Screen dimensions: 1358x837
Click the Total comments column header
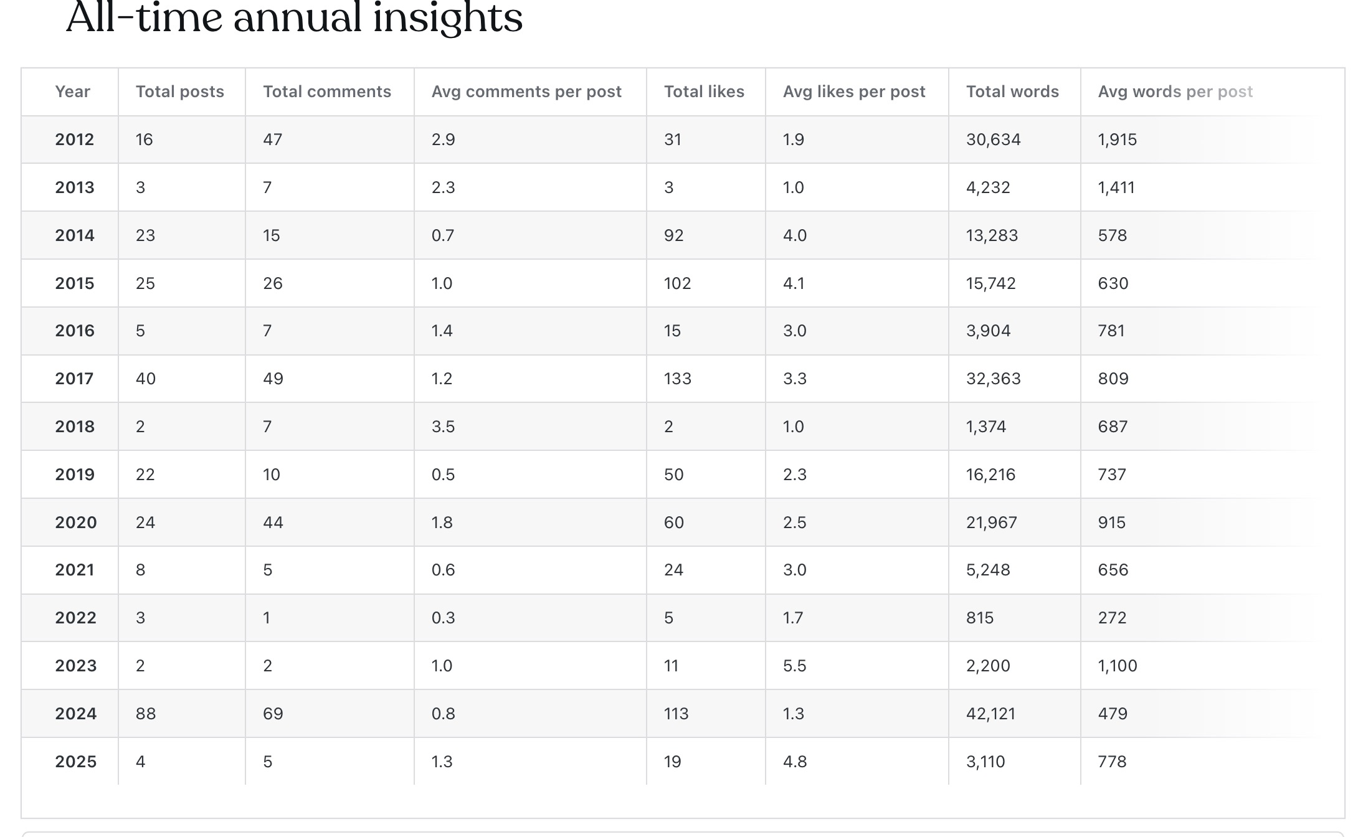pos(326,92)
